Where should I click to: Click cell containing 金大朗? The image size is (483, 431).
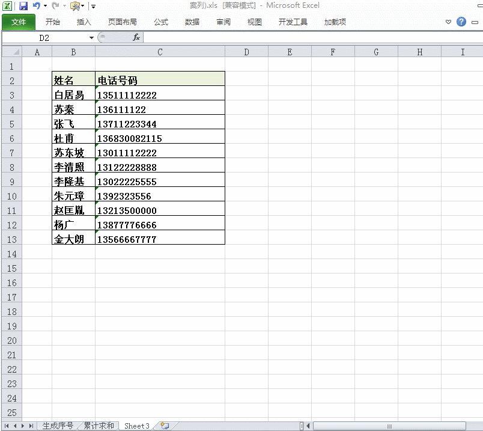(x=74, y=237)
